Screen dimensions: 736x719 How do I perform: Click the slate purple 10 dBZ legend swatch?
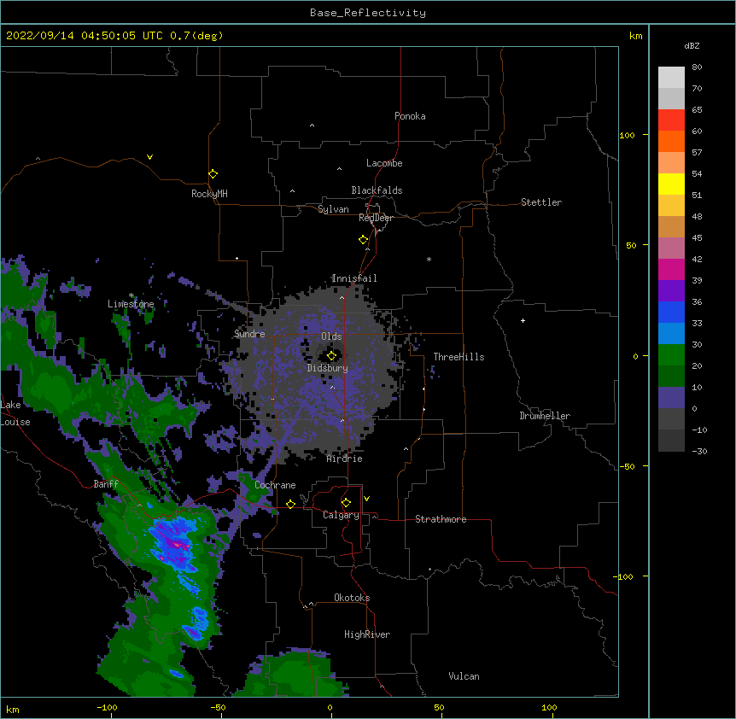pyautogui.click(x=671, y=398)
